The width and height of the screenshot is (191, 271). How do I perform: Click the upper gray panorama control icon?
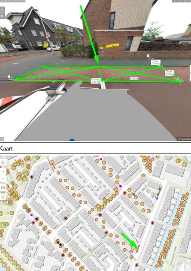pyautogui.click(x=2, y=9)
